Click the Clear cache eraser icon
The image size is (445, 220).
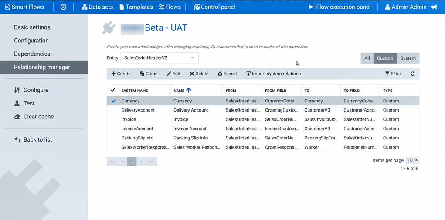click(x=17, y=117)
